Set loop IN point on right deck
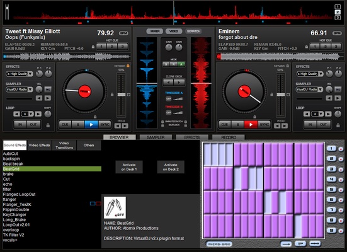Screen dimensions: 347x252 [310, 125]
